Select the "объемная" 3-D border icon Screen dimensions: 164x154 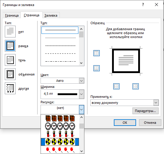[10, 74]
